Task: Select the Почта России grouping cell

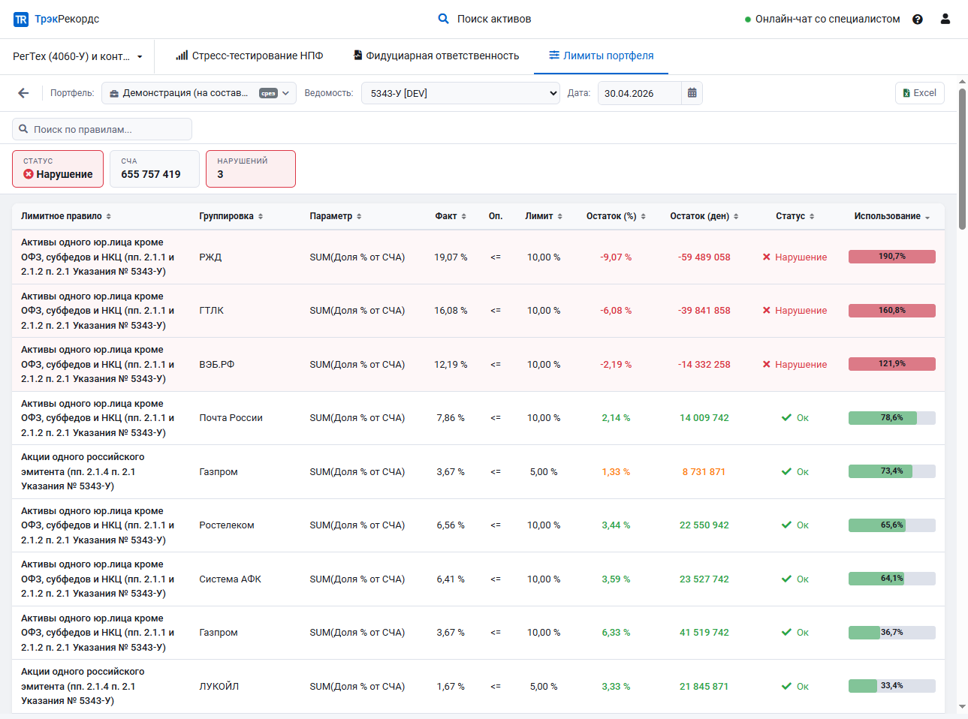Action: (231, 418)
